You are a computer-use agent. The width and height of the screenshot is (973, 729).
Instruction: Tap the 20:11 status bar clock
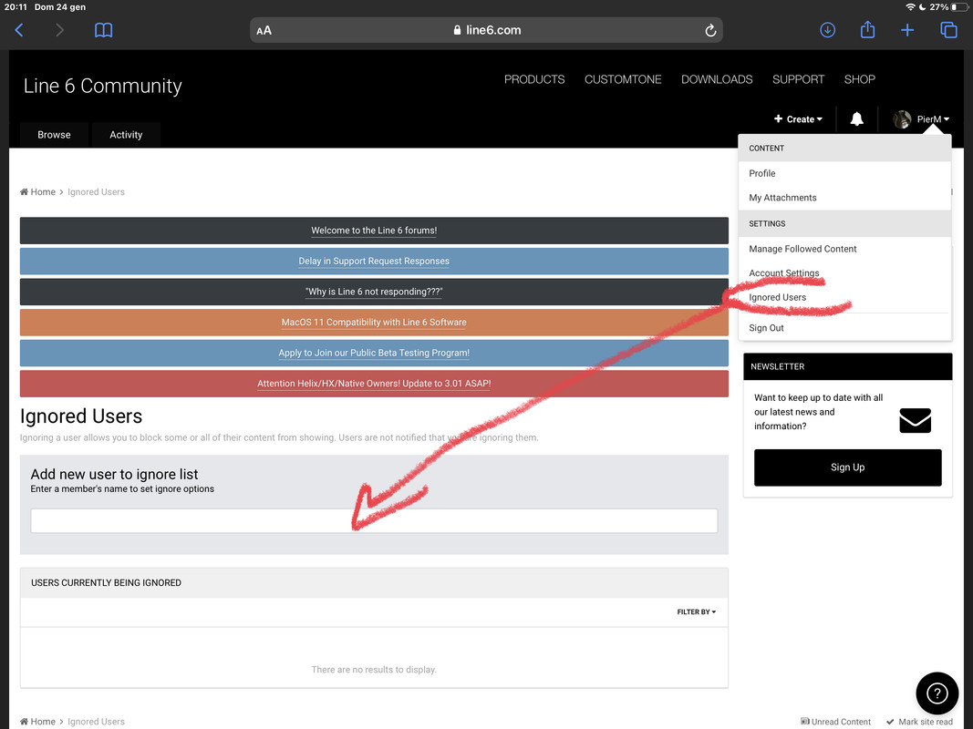(16, 6)
